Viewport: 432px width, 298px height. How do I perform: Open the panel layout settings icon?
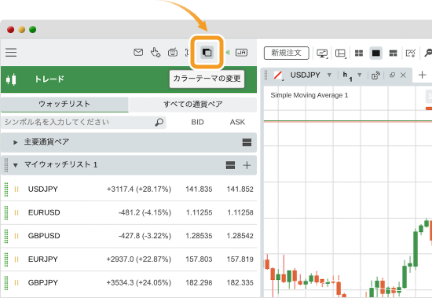(x=341, y=53)
